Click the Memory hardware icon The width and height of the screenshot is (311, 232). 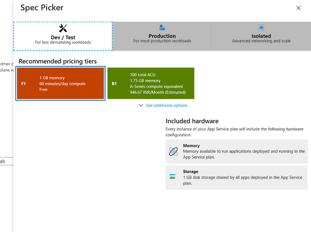(x=173, y=151)
